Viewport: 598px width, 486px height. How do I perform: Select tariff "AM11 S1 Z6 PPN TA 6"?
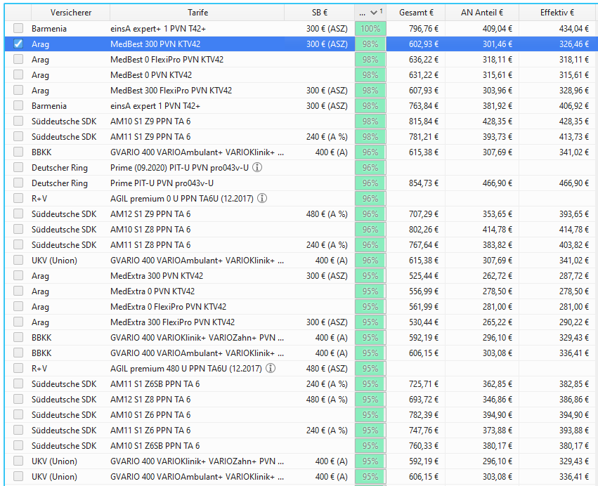[x=150, y=430]
